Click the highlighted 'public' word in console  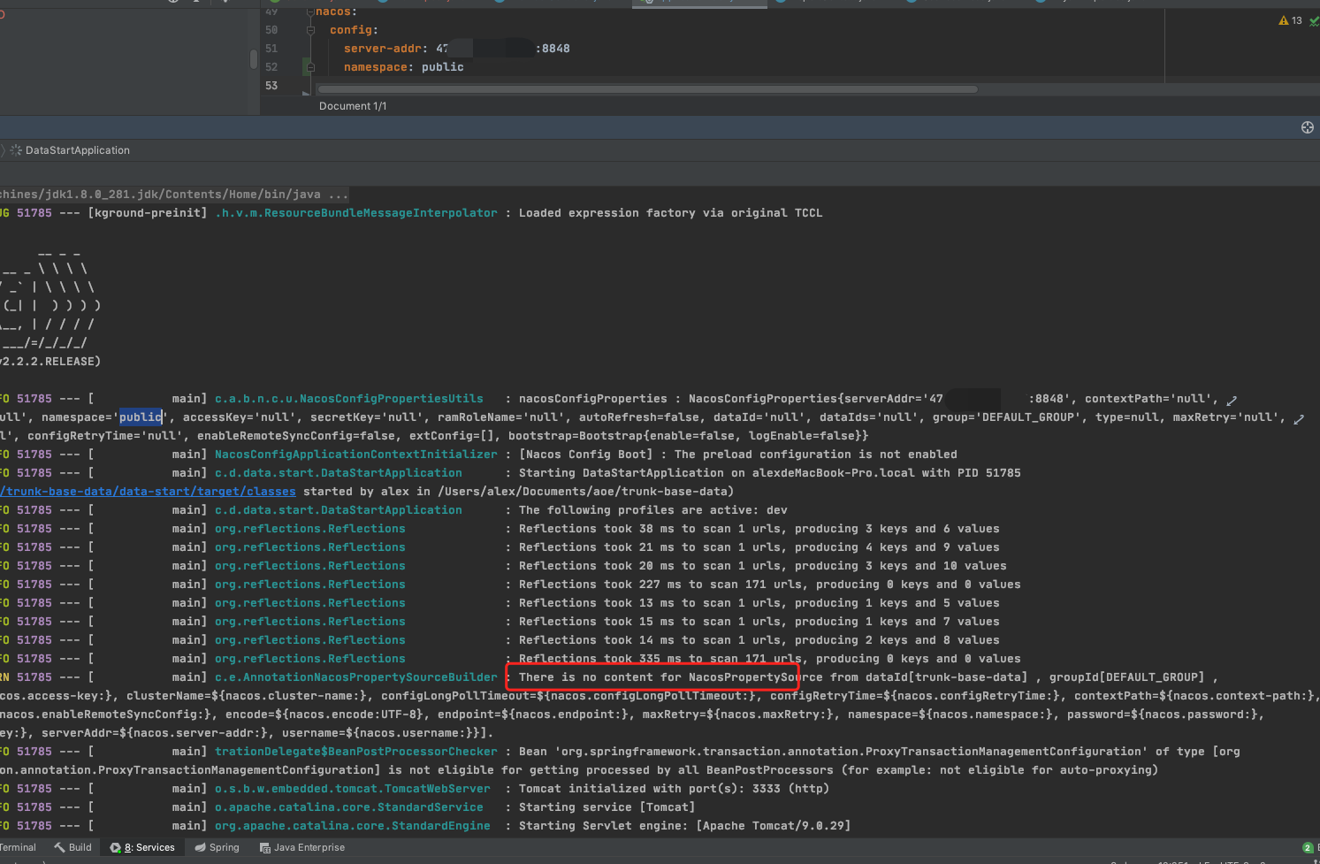point(141,417)
